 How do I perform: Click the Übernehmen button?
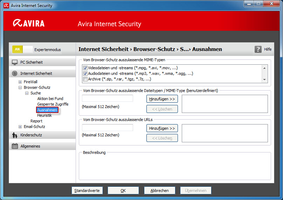click(196, 191)
